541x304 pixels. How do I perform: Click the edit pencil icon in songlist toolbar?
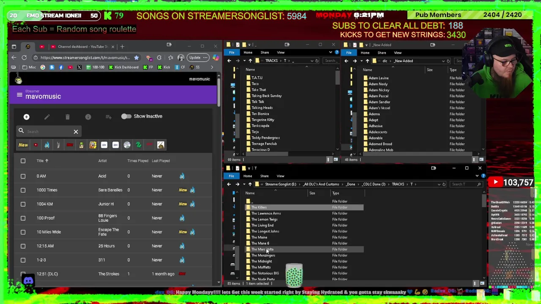pyautogui.click(x=47, y=117)
